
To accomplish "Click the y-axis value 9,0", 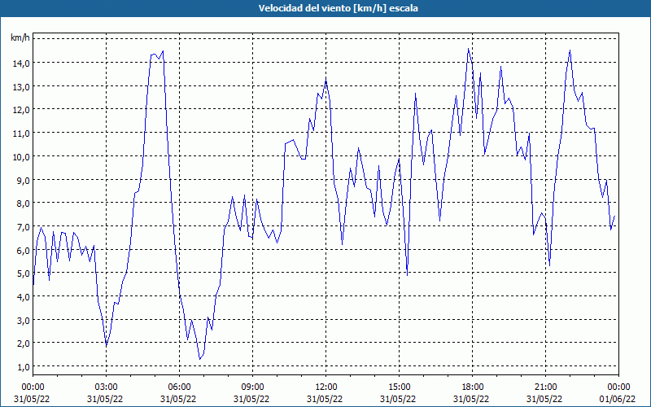I will coord(24,180).
